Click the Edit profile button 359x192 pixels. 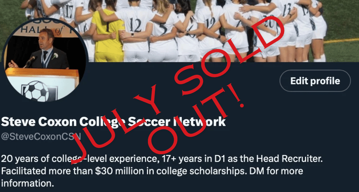point(315,81)
